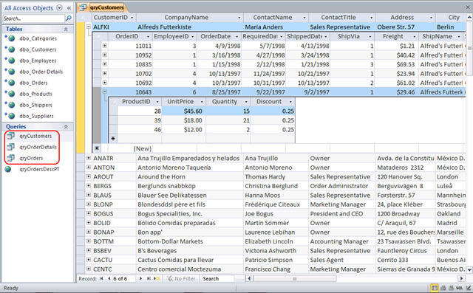Collapse navigation pane with shutter bar button
Viewport: 473px width, 293px height.
(69, 8)
